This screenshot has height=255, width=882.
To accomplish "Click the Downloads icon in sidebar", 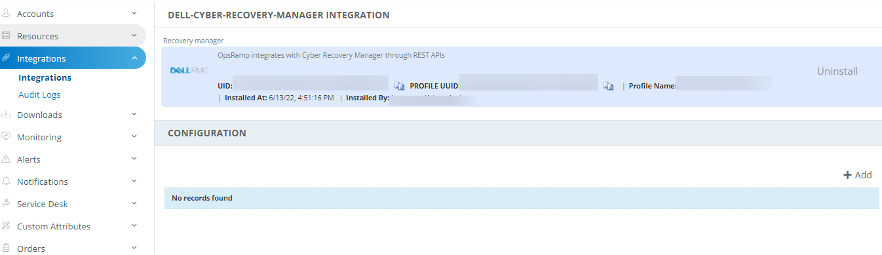I will point(6,115).
